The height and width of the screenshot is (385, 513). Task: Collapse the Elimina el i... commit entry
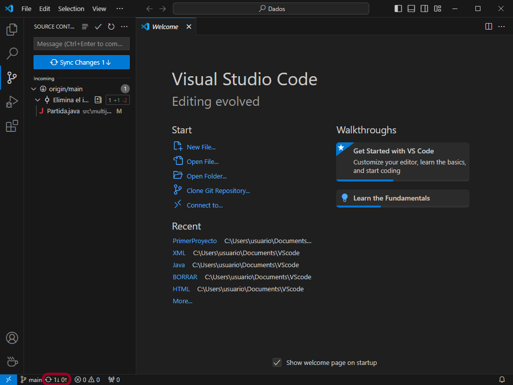pyautogui.click(x=38, y=100)
